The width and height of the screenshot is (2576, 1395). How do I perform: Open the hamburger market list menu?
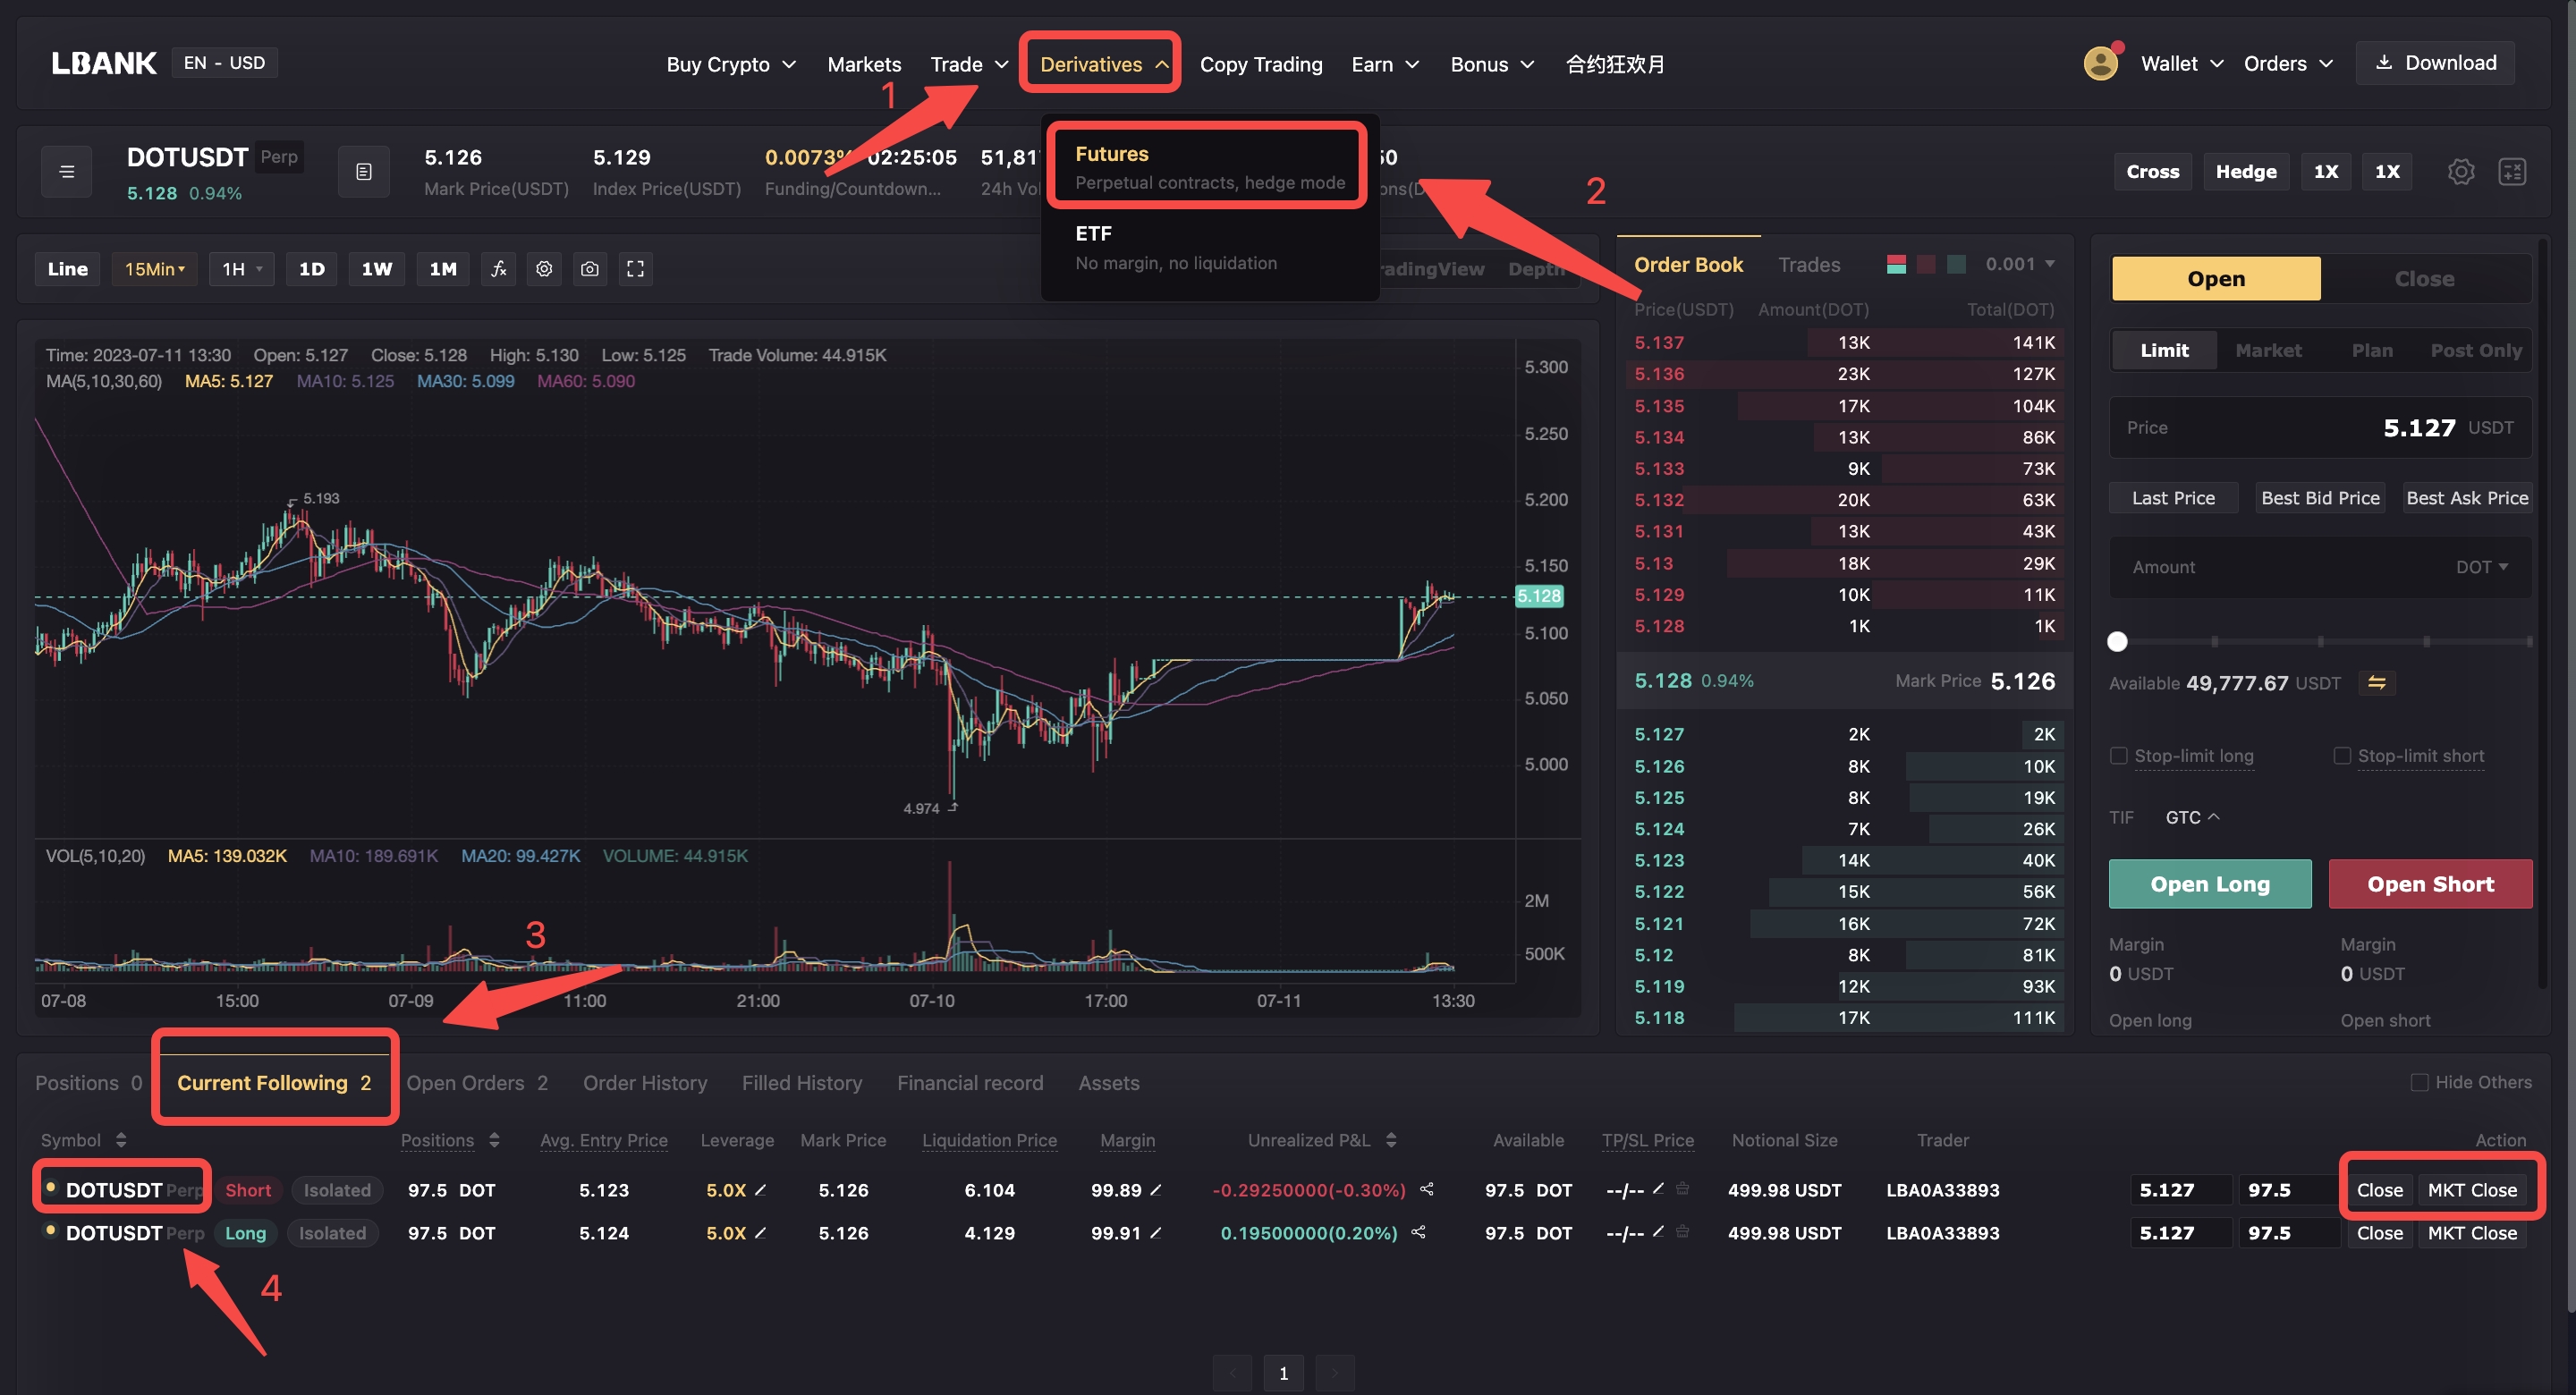coord(66,172)
